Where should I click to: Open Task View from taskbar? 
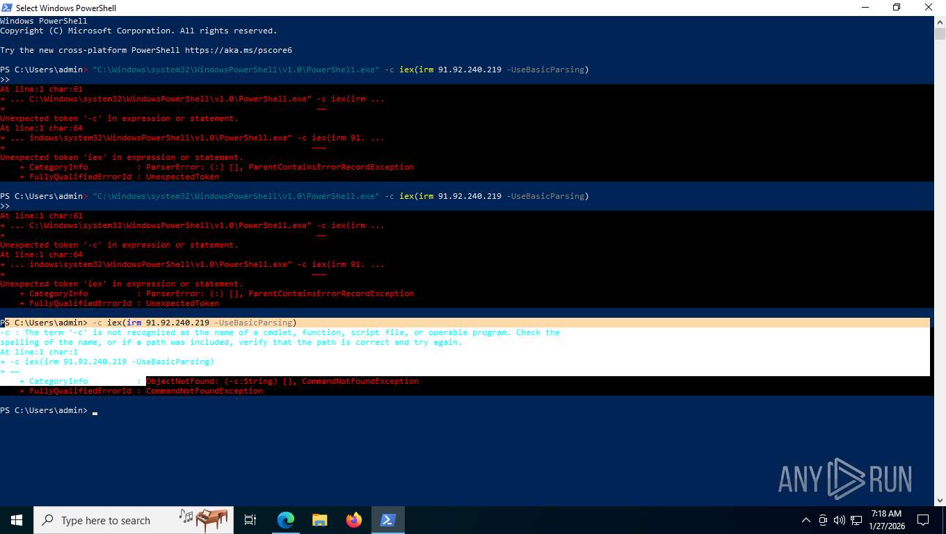tap(250, 520)
